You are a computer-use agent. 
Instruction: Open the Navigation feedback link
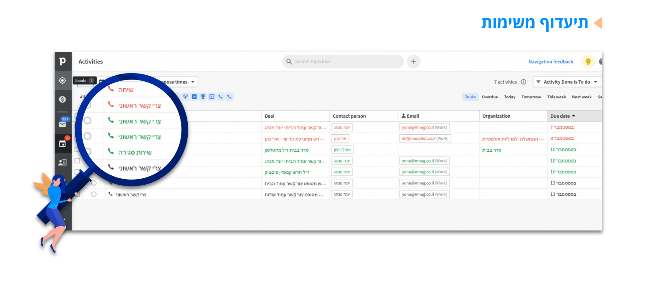[550, 62]
